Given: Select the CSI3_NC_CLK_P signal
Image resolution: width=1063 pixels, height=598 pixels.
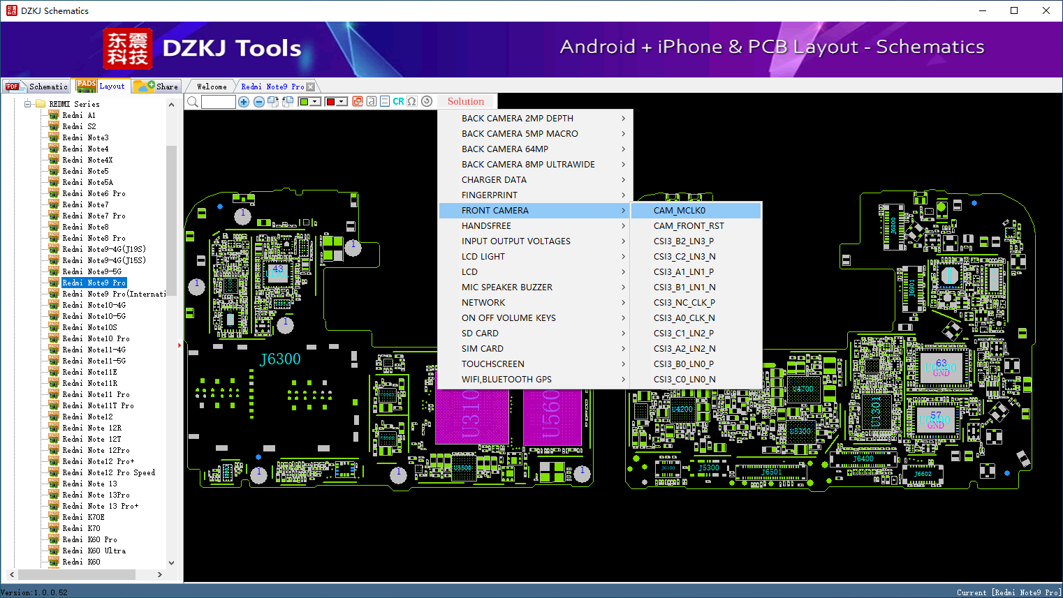Looking at the screenshot, I should [x=696, y=303].
